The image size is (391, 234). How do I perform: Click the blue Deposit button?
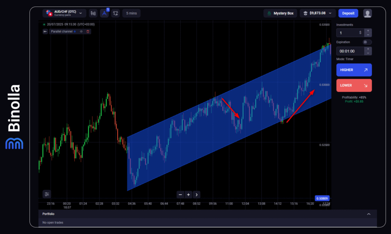click(348, 13)
